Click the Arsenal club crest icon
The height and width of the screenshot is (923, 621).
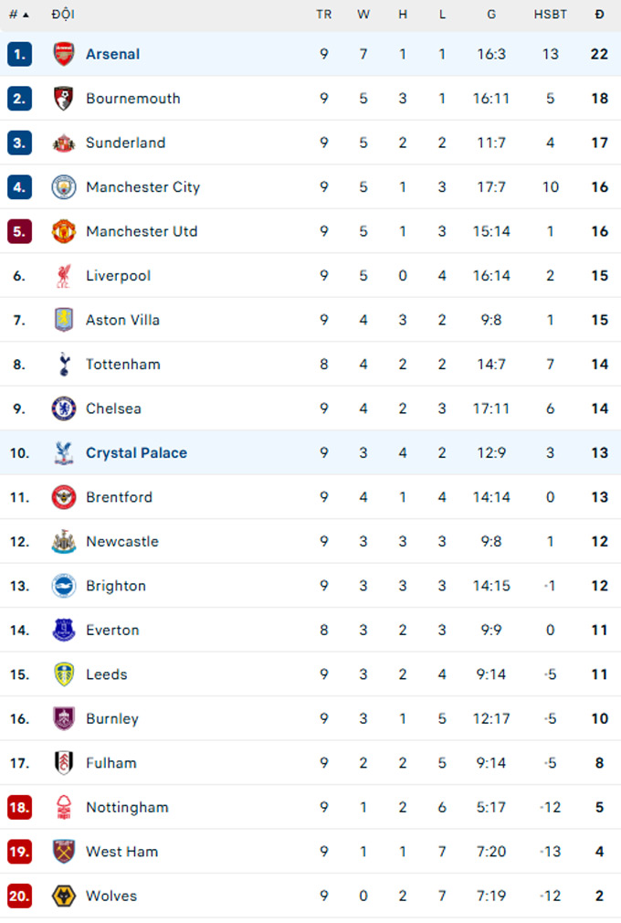point(63,54)
